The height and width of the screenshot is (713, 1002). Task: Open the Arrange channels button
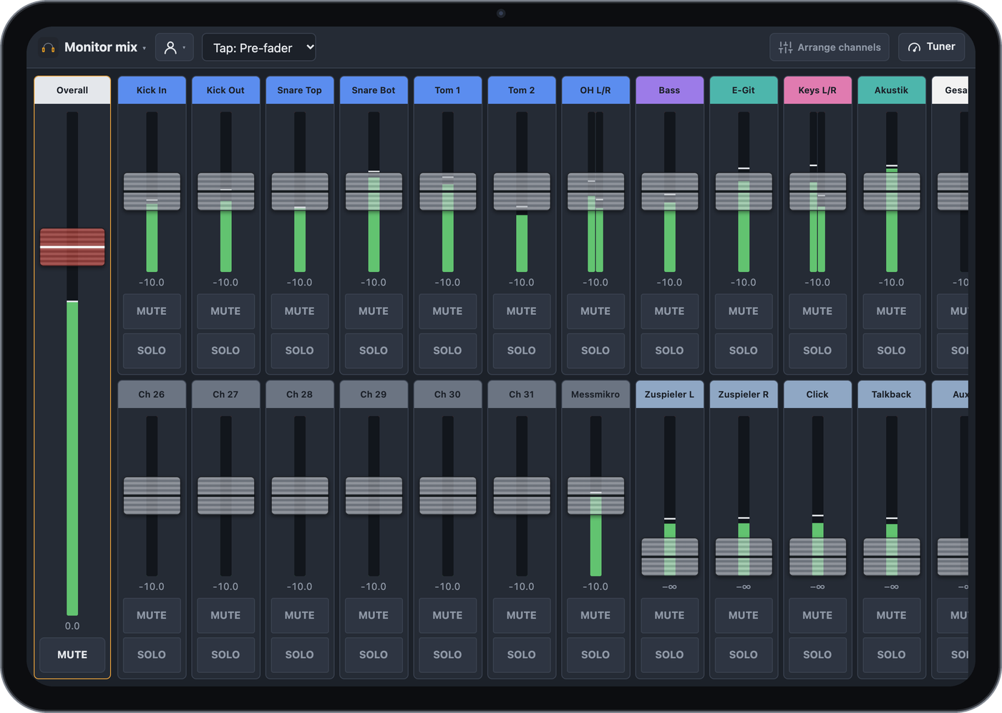pyautogui.click(x=830, y=47)
